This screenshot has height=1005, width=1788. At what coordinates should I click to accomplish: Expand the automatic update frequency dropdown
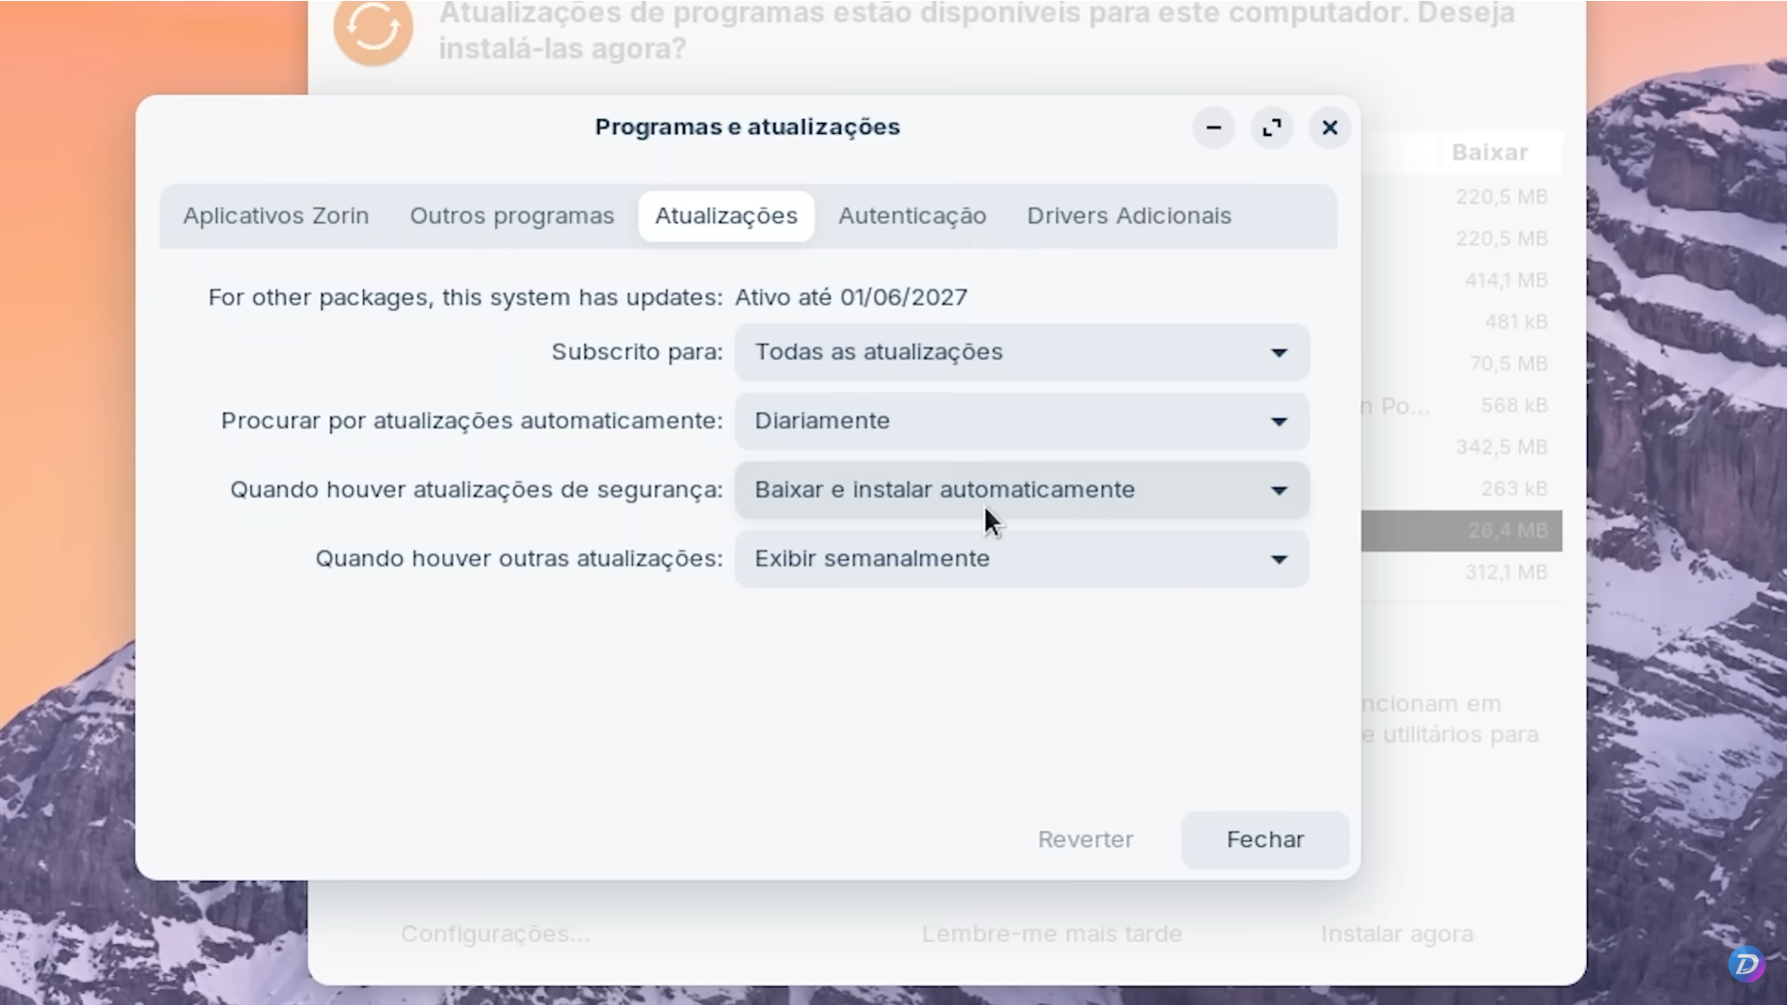[x=1022, y=421]
